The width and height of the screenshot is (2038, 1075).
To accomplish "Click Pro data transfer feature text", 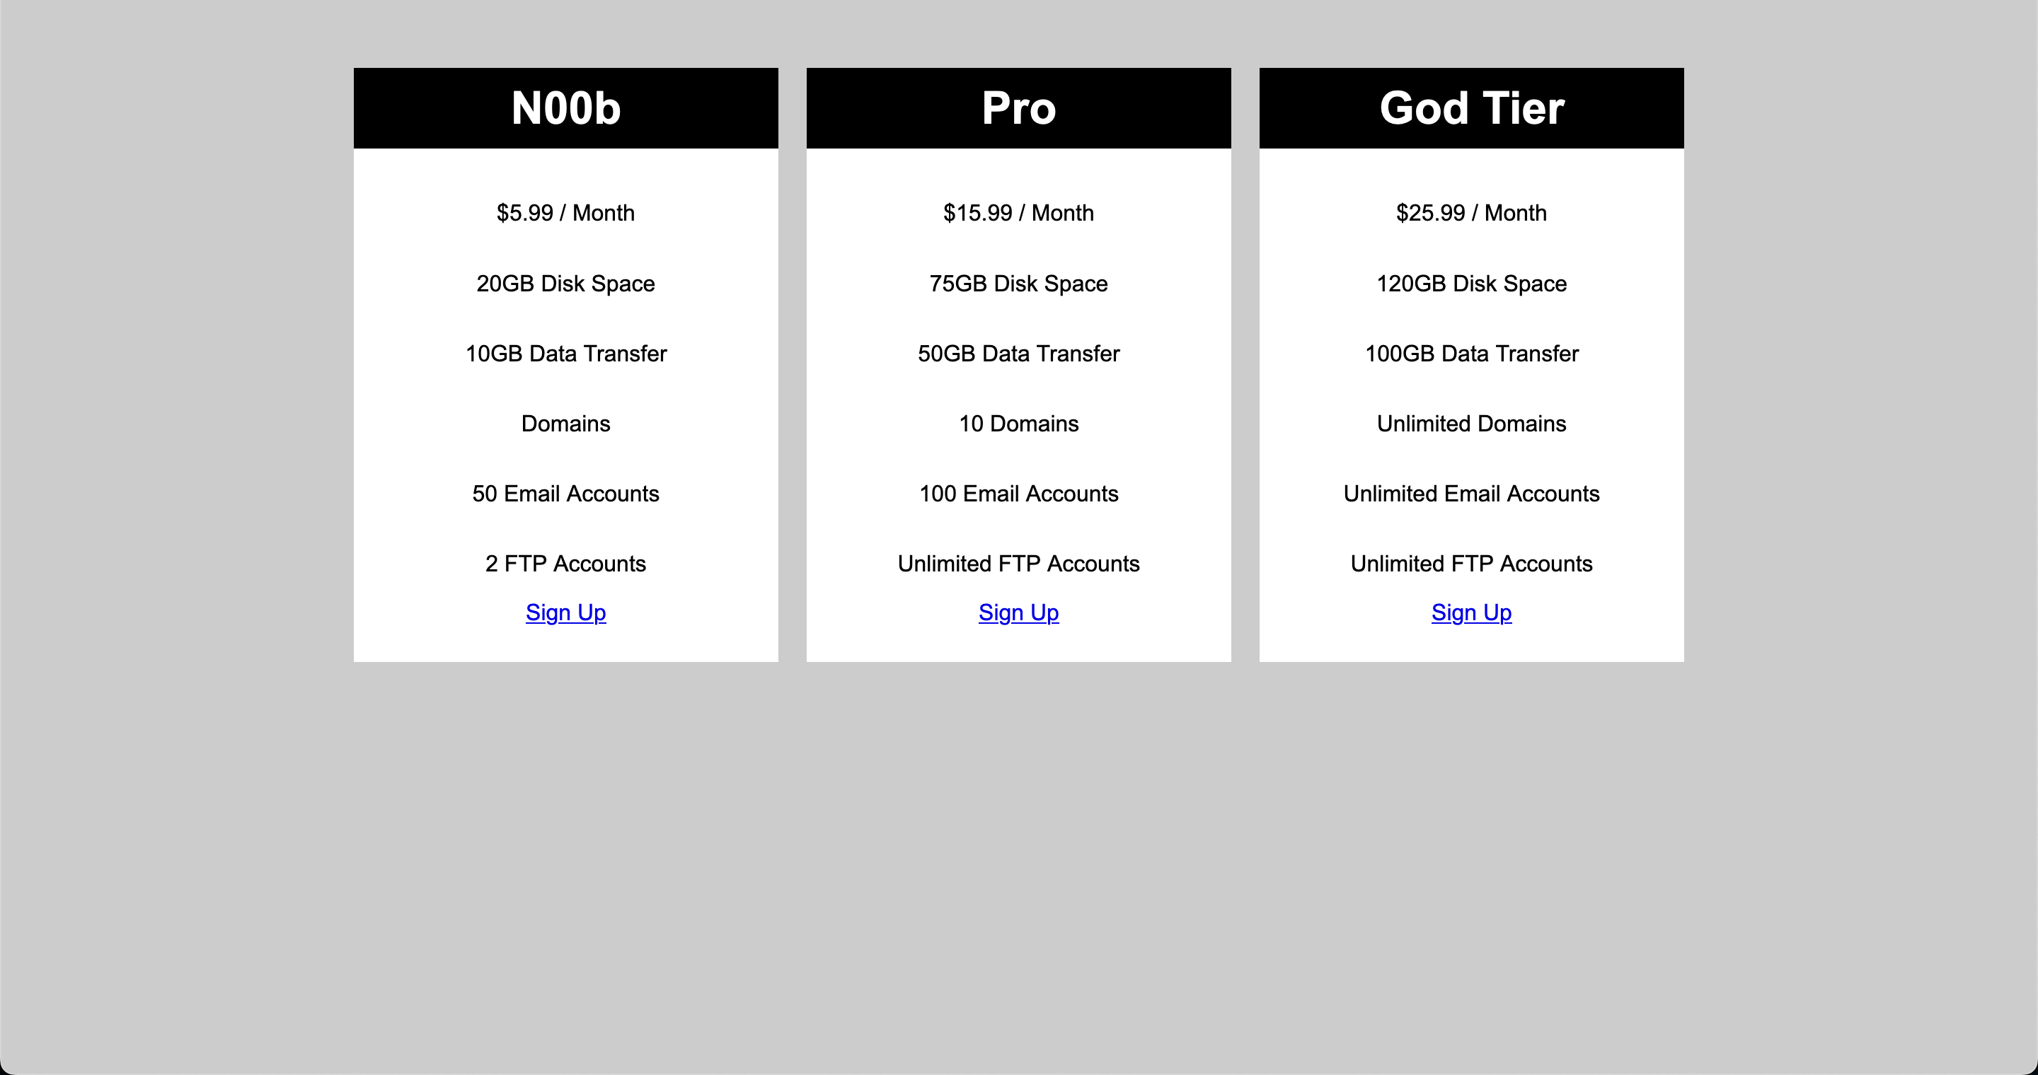I will pyautogui.click(x=1018, y=353).
